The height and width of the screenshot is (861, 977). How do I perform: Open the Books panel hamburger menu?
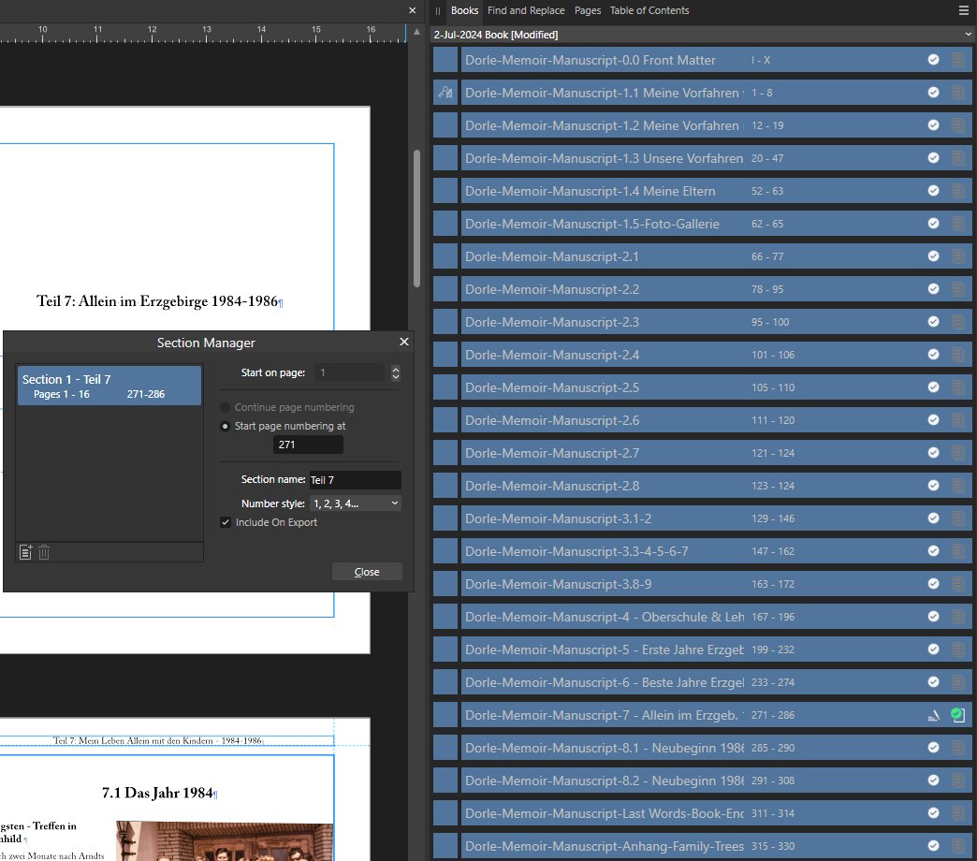pyautogui.click(x=964, y=10)
